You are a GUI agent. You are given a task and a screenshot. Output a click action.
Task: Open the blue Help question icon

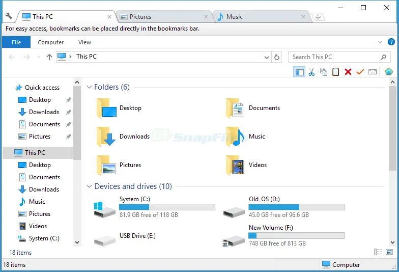coord(391,42)
